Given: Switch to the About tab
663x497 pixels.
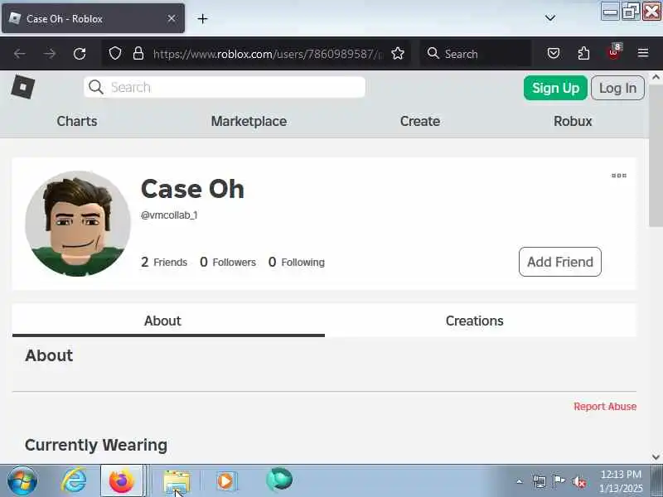Looking at the screenshot, I should 168,321.
